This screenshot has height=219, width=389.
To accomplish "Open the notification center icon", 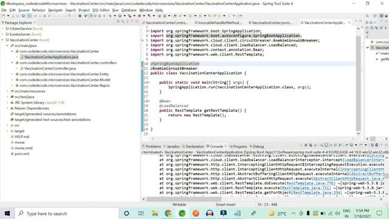I will tap(379, 214).
